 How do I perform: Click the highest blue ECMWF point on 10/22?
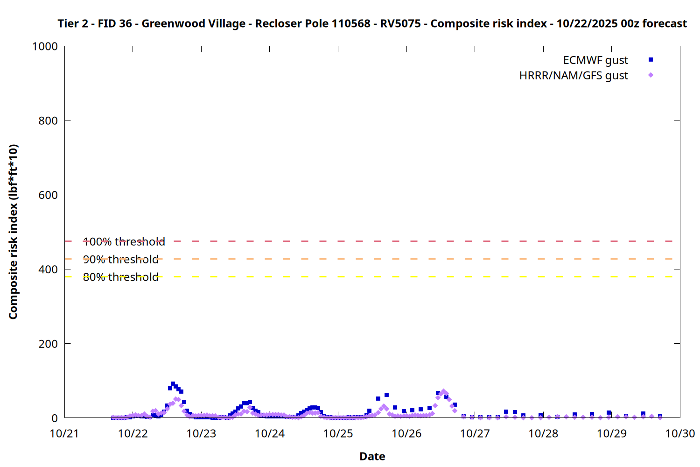173,384
